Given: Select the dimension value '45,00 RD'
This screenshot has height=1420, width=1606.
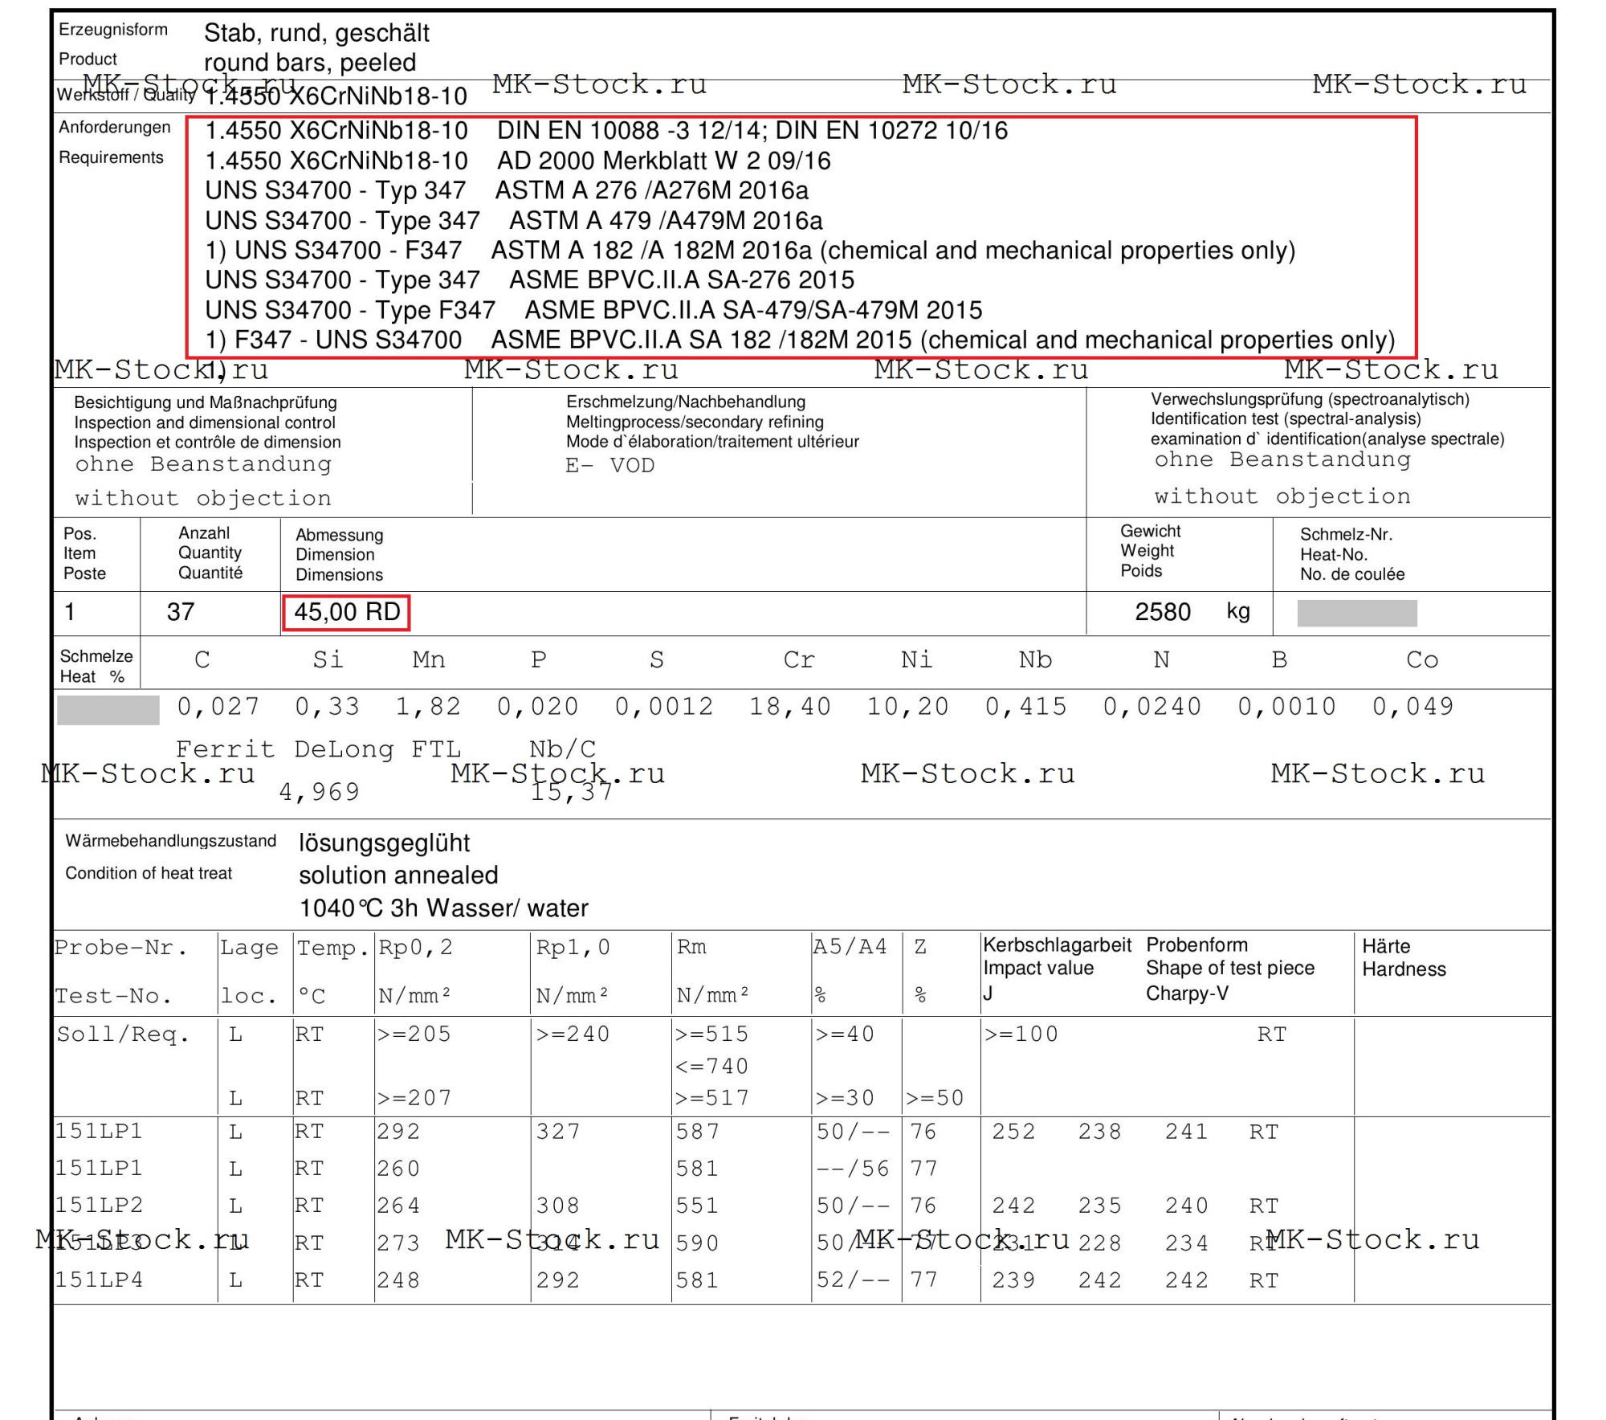Looking at the screenshot, I should click(347, 612).
